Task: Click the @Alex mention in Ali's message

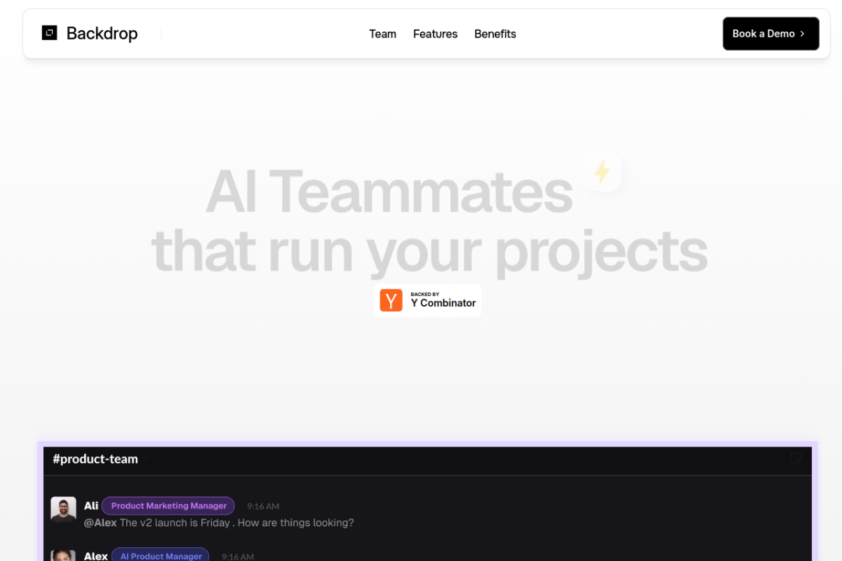Action: (101, 523)
